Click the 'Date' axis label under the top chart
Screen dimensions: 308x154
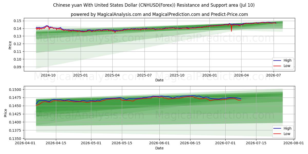click(x=159, y=80)
